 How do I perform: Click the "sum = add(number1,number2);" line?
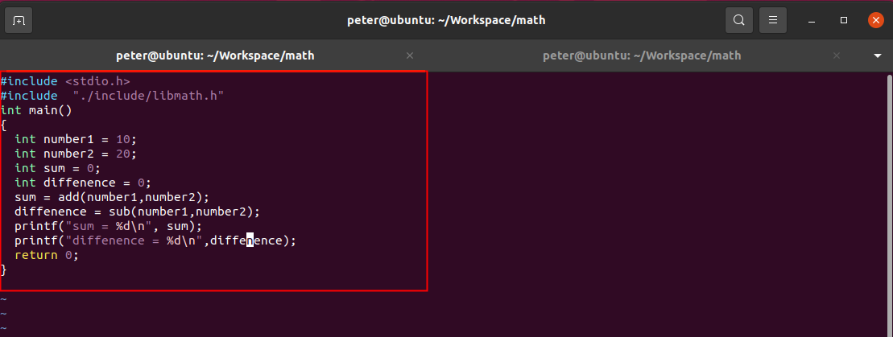[x=111, y=197]
